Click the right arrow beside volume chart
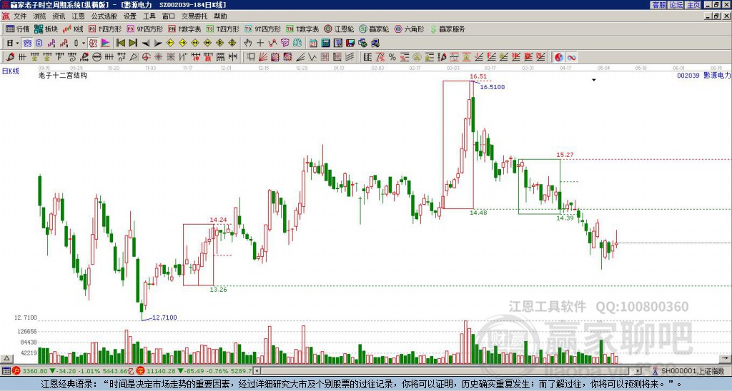732x391 pixels. point(726,358)
